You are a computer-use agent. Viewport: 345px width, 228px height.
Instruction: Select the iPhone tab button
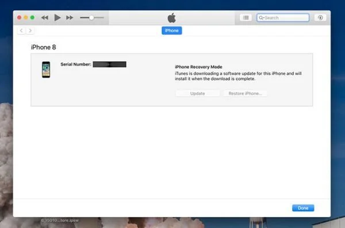coord(171,31)
